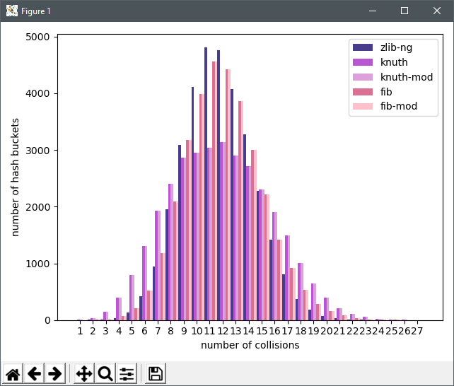Click the 2000 y-axis tick label
The height and width of the screenshot is (386, 454).
(37, 207)
